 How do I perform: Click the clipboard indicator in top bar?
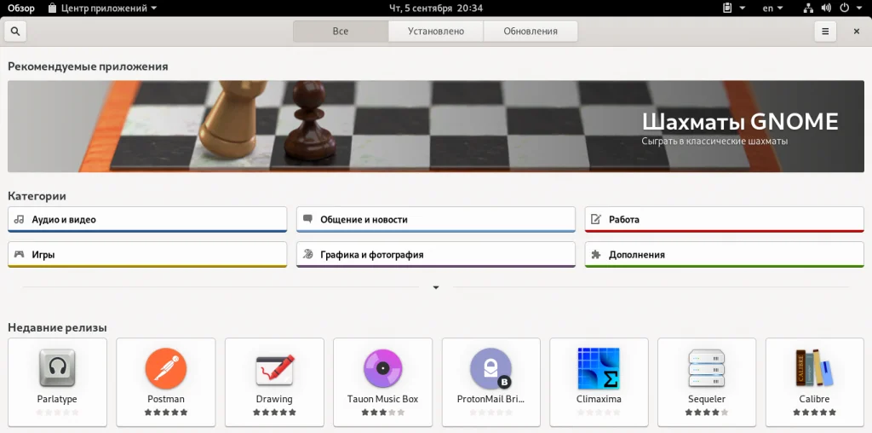(727, 8)
